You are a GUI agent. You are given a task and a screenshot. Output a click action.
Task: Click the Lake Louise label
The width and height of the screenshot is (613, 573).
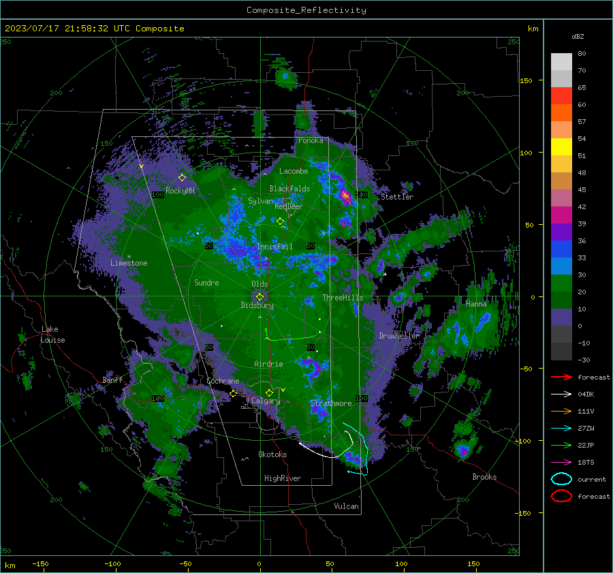(52, 335)
